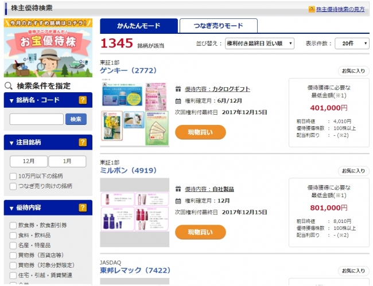This screenshot has width=373, height=286.
Task: Select the 12月 featured month button
Action: tap(29, 161)
